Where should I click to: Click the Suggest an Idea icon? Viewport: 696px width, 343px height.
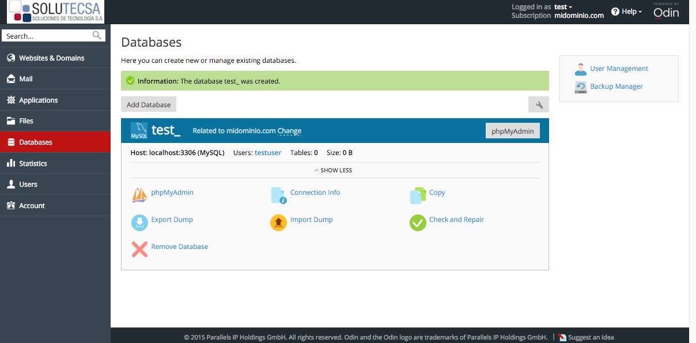point(563,338)
